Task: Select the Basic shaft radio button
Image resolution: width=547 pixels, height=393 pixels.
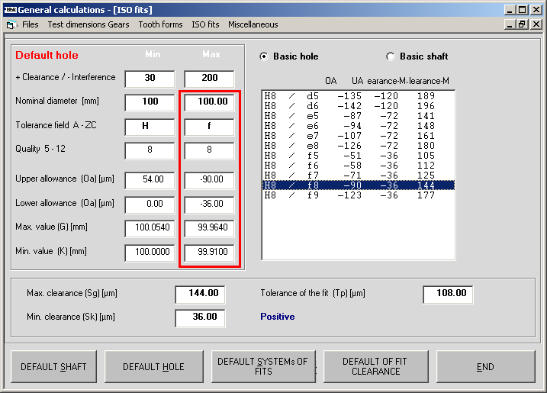Action: click(391, 56)
